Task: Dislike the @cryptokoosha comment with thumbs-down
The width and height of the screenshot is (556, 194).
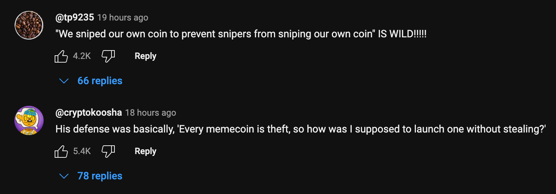Action: (x=108, y=151)
